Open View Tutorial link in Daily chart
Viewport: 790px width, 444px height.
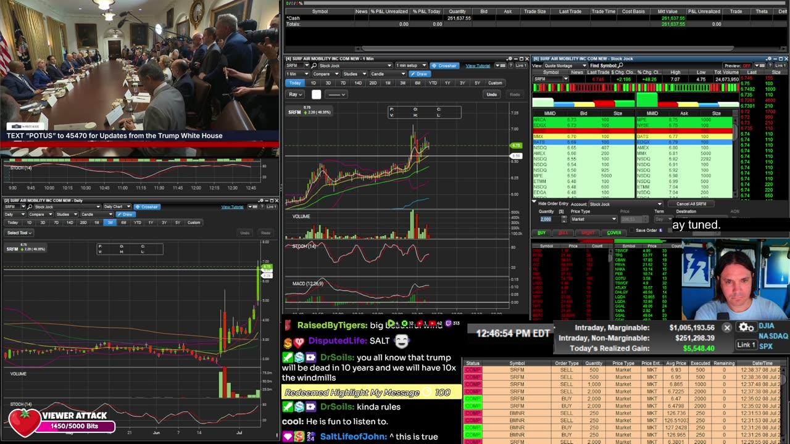click(x=232, y=207)
